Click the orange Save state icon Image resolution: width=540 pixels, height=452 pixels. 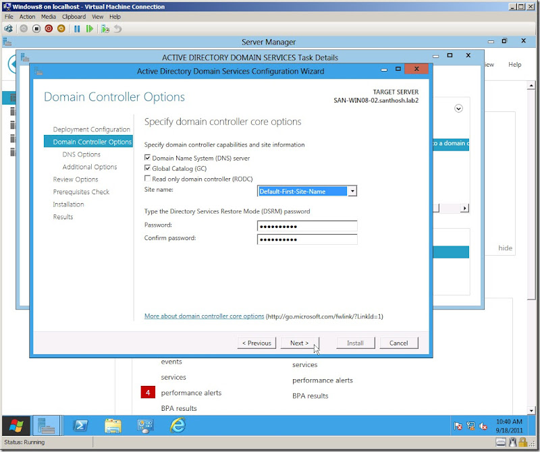pyautogui.click(x=61, y=29)
